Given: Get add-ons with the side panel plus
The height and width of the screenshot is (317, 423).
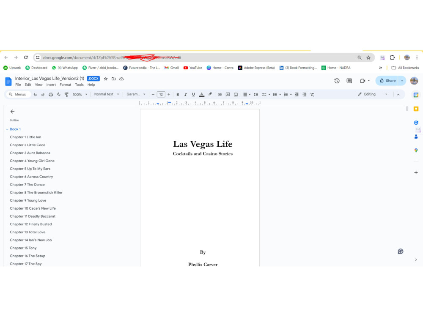Looking at the screenshot, I should pyautogui.click(x=416, y=172).
